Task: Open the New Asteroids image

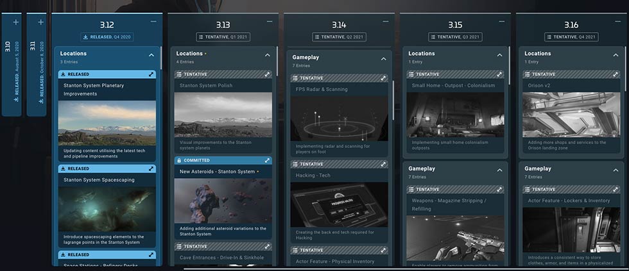Action: (x=223, y=201)
